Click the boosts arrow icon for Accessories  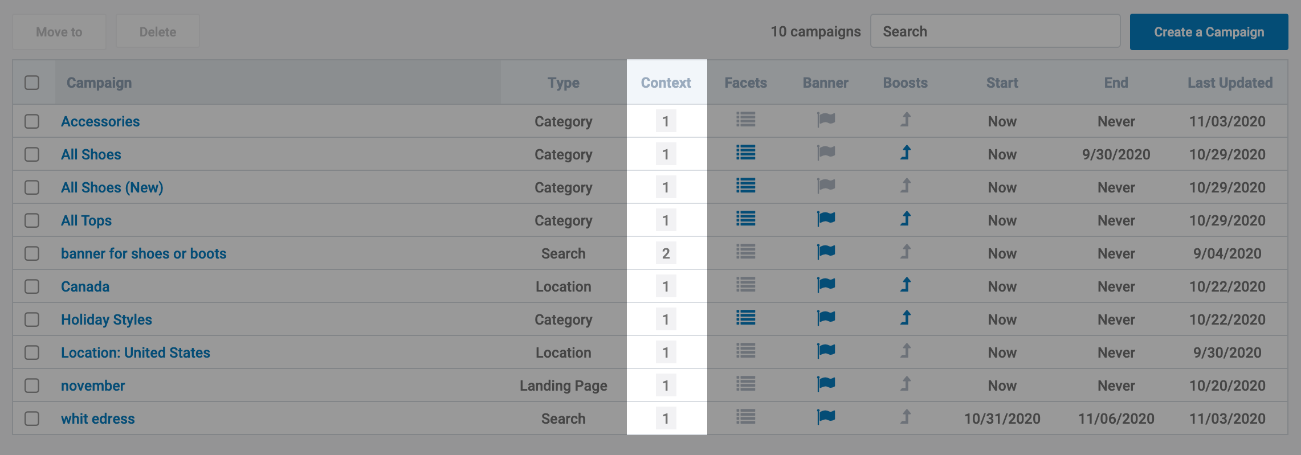[x=906, y=120]
